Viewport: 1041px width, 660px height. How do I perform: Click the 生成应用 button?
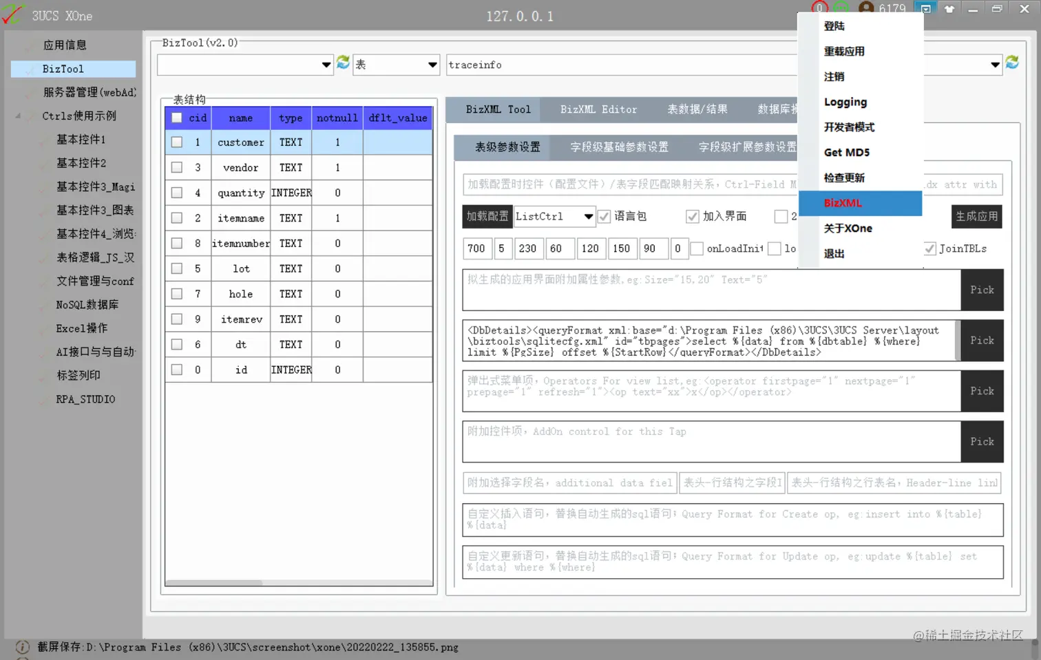click(x=976, y=216)
